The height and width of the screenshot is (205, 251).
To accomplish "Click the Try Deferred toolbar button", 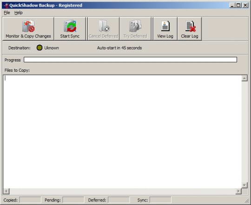I will coord(135,29).
